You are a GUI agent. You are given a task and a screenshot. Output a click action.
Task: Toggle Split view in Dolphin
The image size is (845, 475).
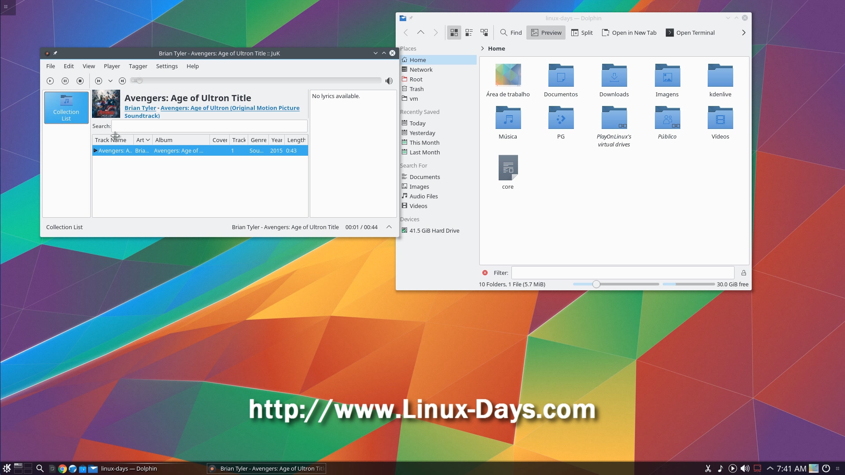click(x=582, y=33)
